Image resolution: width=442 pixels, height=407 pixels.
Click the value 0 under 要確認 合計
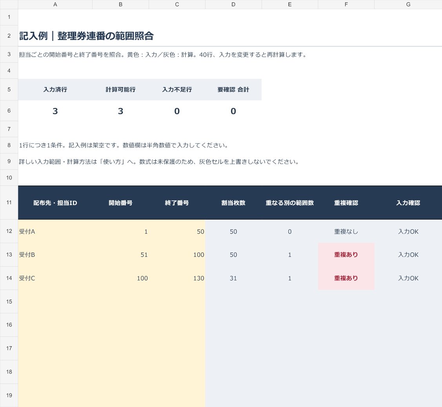pyautogui.click(x=233, y=111)
